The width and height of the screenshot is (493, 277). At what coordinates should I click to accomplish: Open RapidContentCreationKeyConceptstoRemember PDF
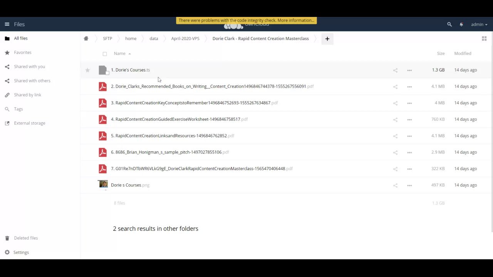pos(195,103)
